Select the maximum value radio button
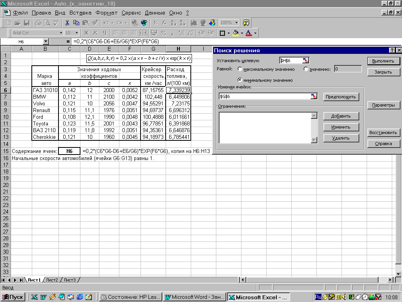Viewport: 402px width, 302px height. (x=240, y=69)
